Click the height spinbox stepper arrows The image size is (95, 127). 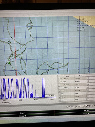click(84, 106)
